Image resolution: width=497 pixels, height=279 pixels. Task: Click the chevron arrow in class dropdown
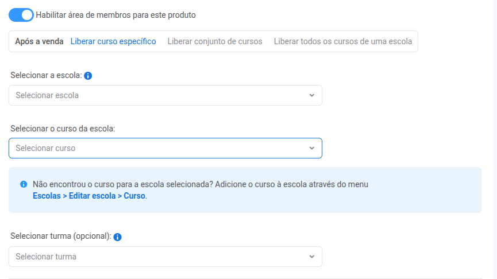(x=311, y=257)
